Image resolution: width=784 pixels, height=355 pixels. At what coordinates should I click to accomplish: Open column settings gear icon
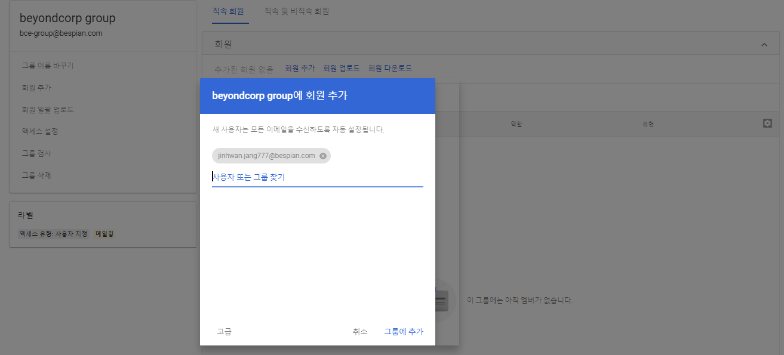click(767, 123)
